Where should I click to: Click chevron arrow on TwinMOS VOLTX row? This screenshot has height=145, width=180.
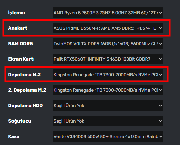(x=161, y=44)
